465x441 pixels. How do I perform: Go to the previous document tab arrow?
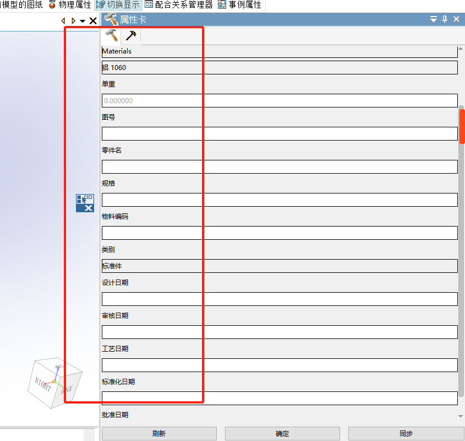pos(63,21)
